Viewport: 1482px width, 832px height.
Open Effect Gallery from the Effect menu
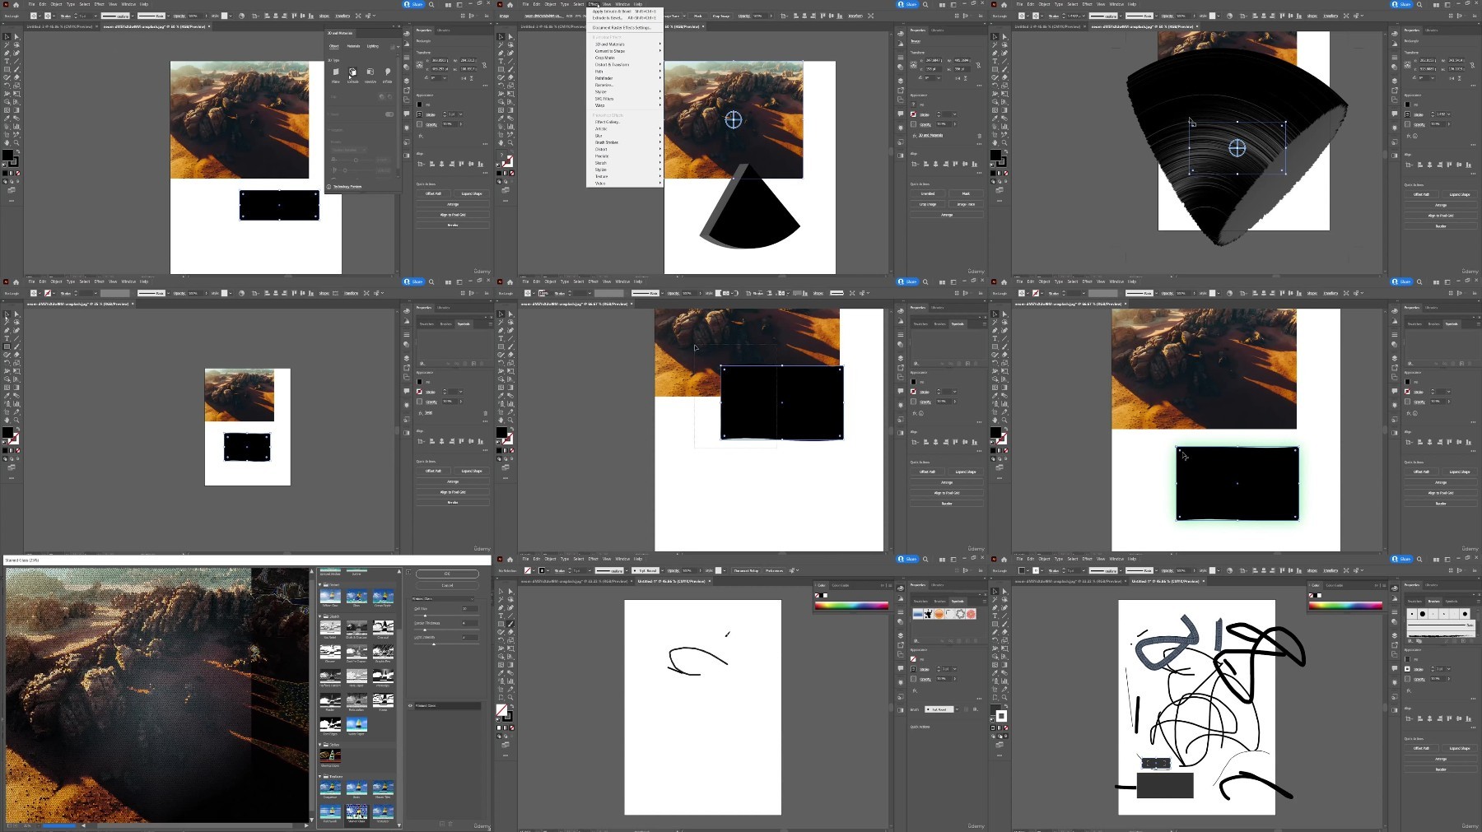pyautogui.click(x=607, y=122)
